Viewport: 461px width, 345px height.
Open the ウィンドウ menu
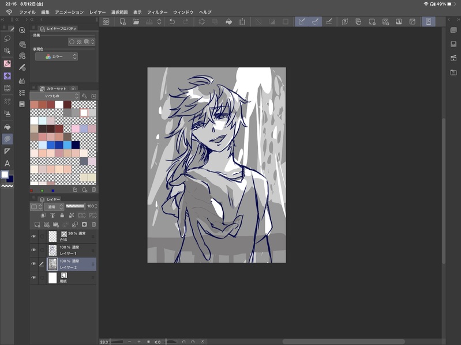point(183,12)
